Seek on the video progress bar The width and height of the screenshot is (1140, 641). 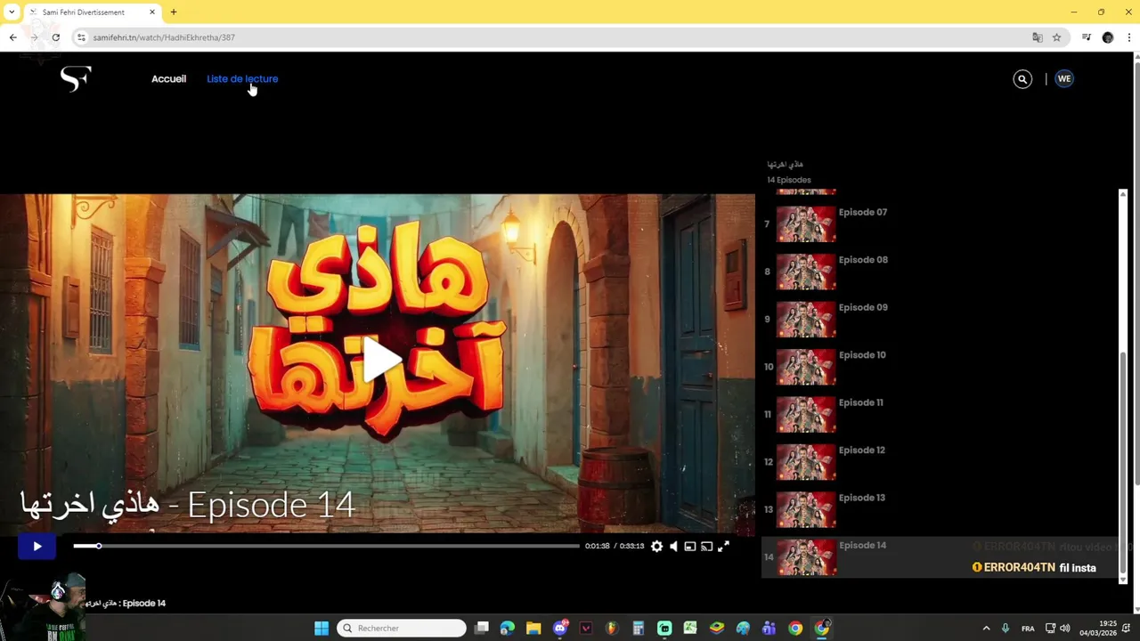326,546
